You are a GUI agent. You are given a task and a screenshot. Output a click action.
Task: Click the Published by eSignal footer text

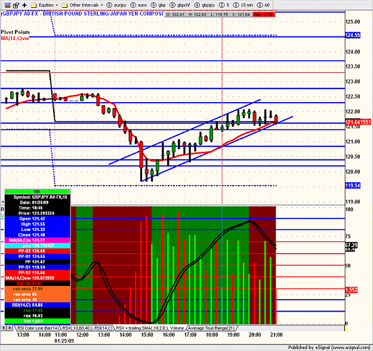pyautogui.click(x=329, y=347)
